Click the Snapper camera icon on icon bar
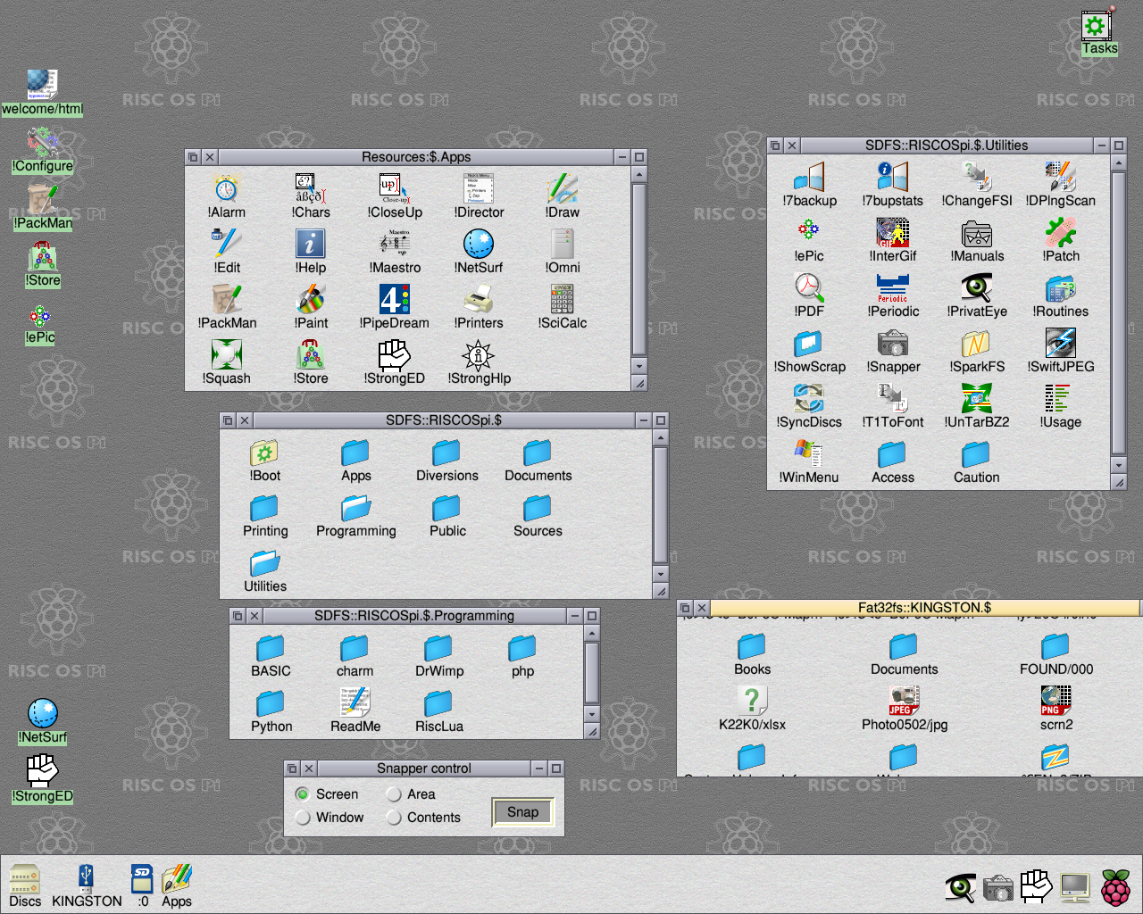This screenshot has width=1143, height=914. 998,888
